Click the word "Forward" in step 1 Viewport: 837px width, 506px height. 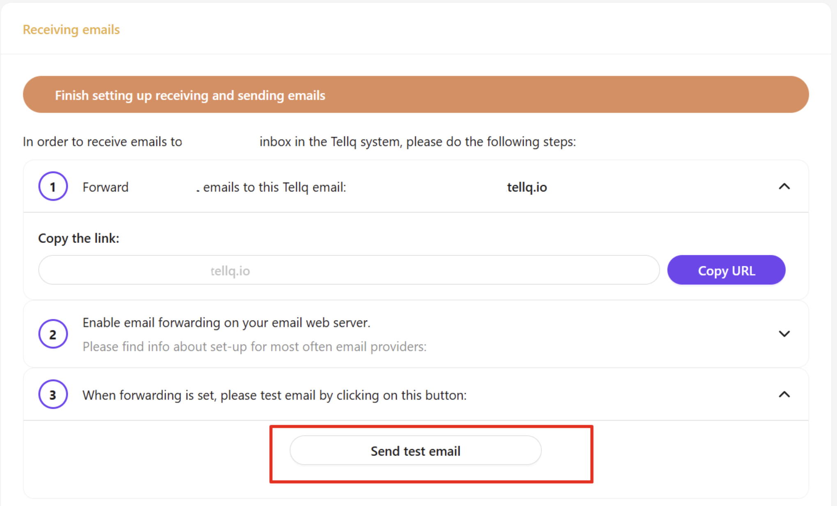pos(106,188)
